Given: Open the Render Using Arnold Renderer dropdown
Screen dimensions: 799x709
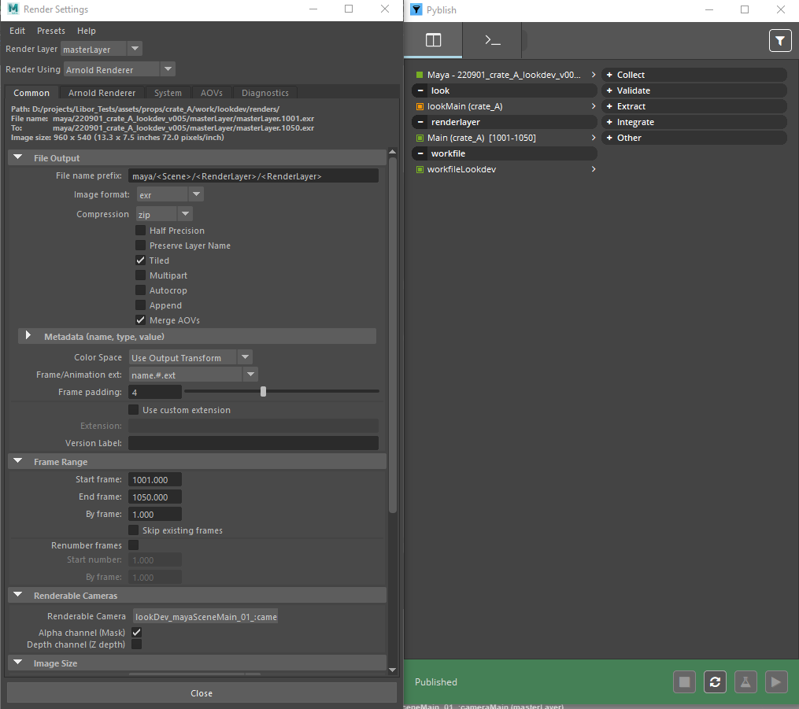Looking at the screenshot, I should point(119,69).
